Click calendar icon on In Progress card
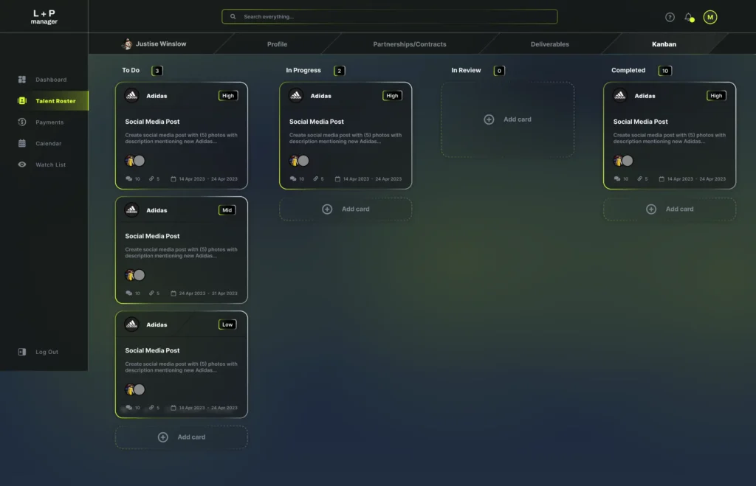This screenshot has width=756, height=486. [x=337, y=178]
